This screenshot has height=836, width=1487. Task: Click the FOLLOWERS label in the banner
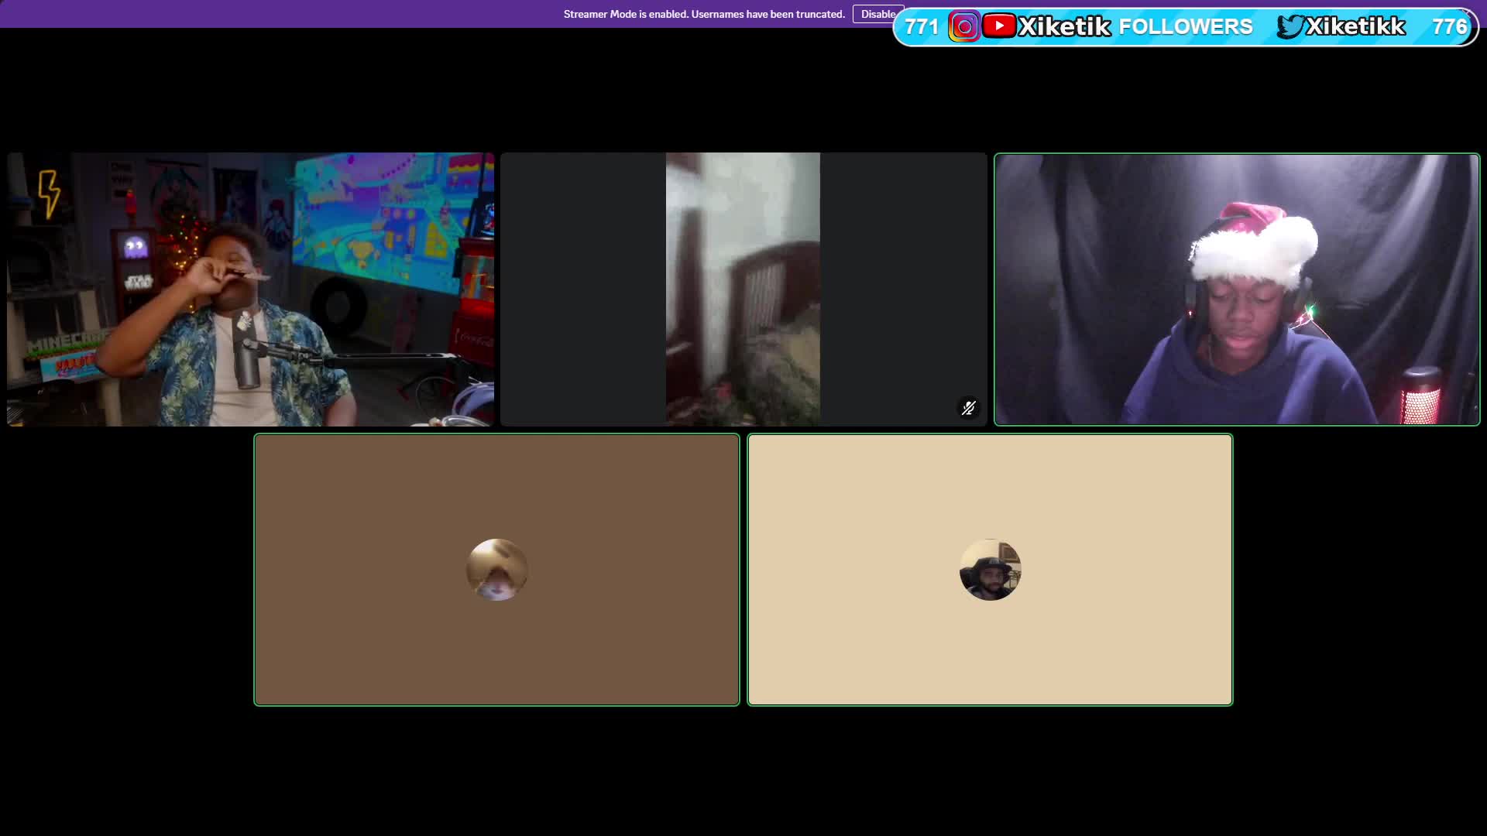1185,26
